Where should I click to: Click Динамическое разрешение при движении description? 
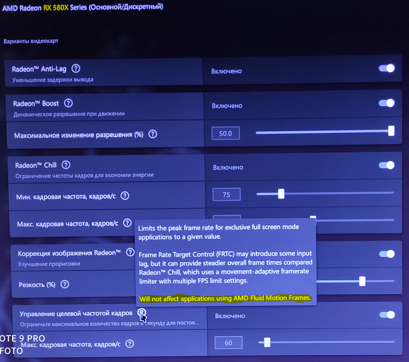[69, 114]
